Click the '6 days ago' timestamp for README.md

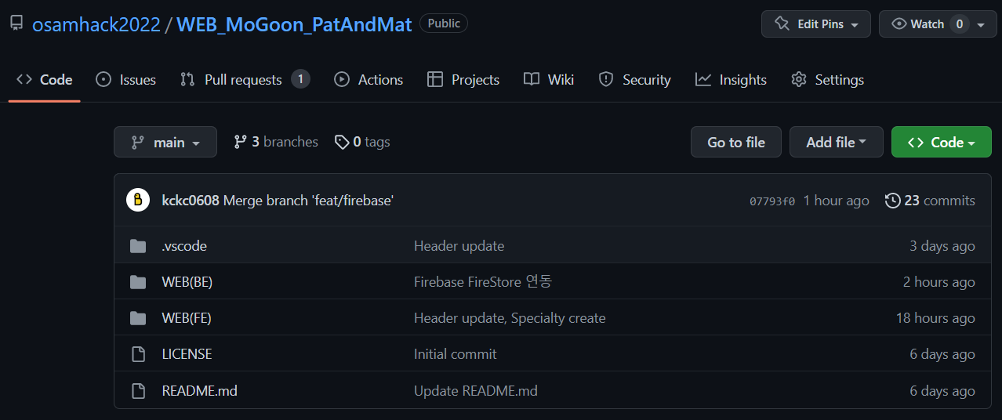[942, 390]
